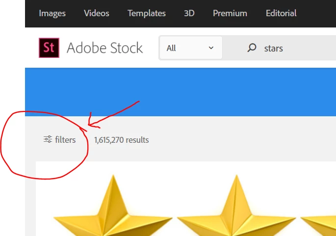Screen dimensions: 336x236
Task: Open the second gold star thumbnail
Action: pyautogui.click(x=236, y=206)
